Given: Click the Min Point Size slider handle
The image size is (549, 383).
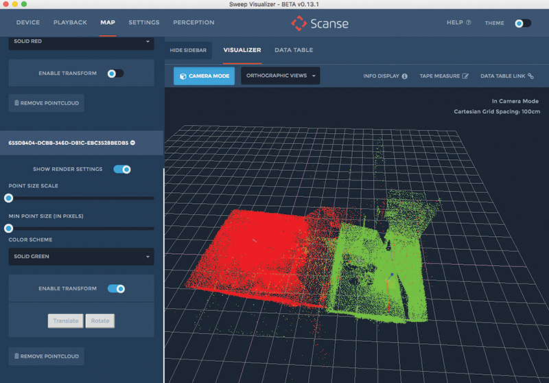Looking at the screenshot, I should (9, 229).
